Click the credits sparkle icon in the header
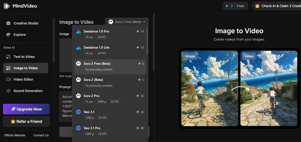The height and width of the screenshot is (142, 301). click(x=226, y=6)
